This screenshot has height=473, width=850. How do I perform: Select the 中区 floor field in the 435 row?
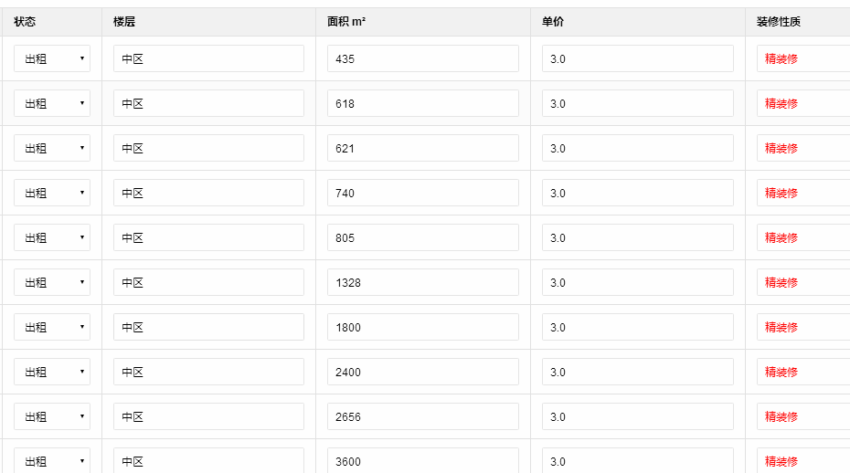pos(208,58)
